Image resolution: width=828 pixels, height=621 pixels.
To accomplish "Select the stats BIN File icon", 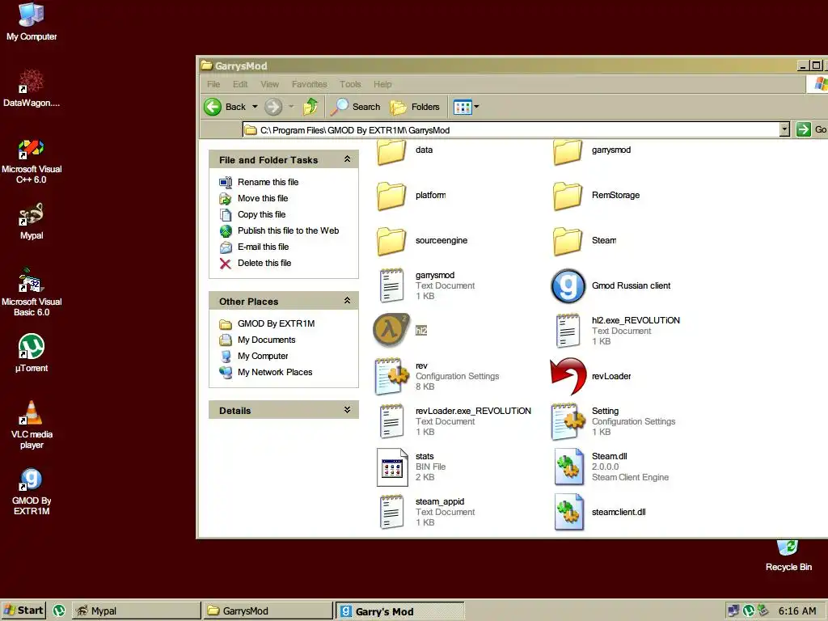I will (392, 467).
